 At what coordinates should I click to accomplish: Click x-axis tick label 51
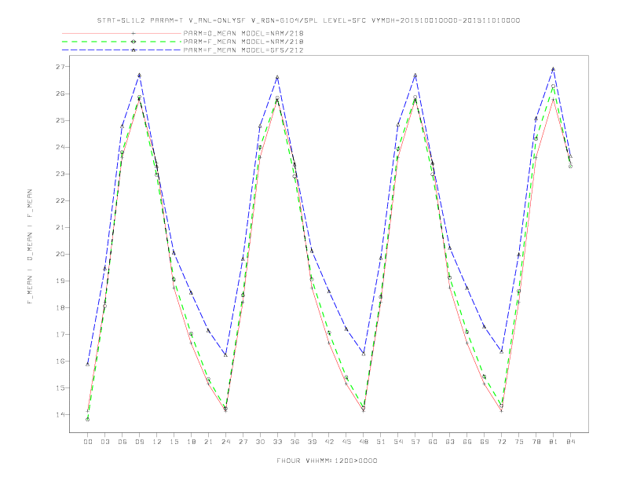[381, 442]
